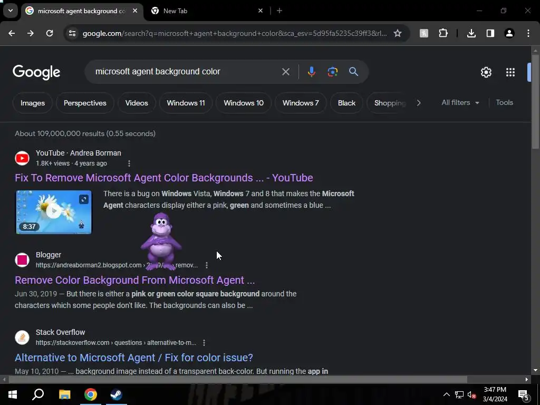
Task: Click the horizontal scrollbar right arrow
Action: point(527,380)
